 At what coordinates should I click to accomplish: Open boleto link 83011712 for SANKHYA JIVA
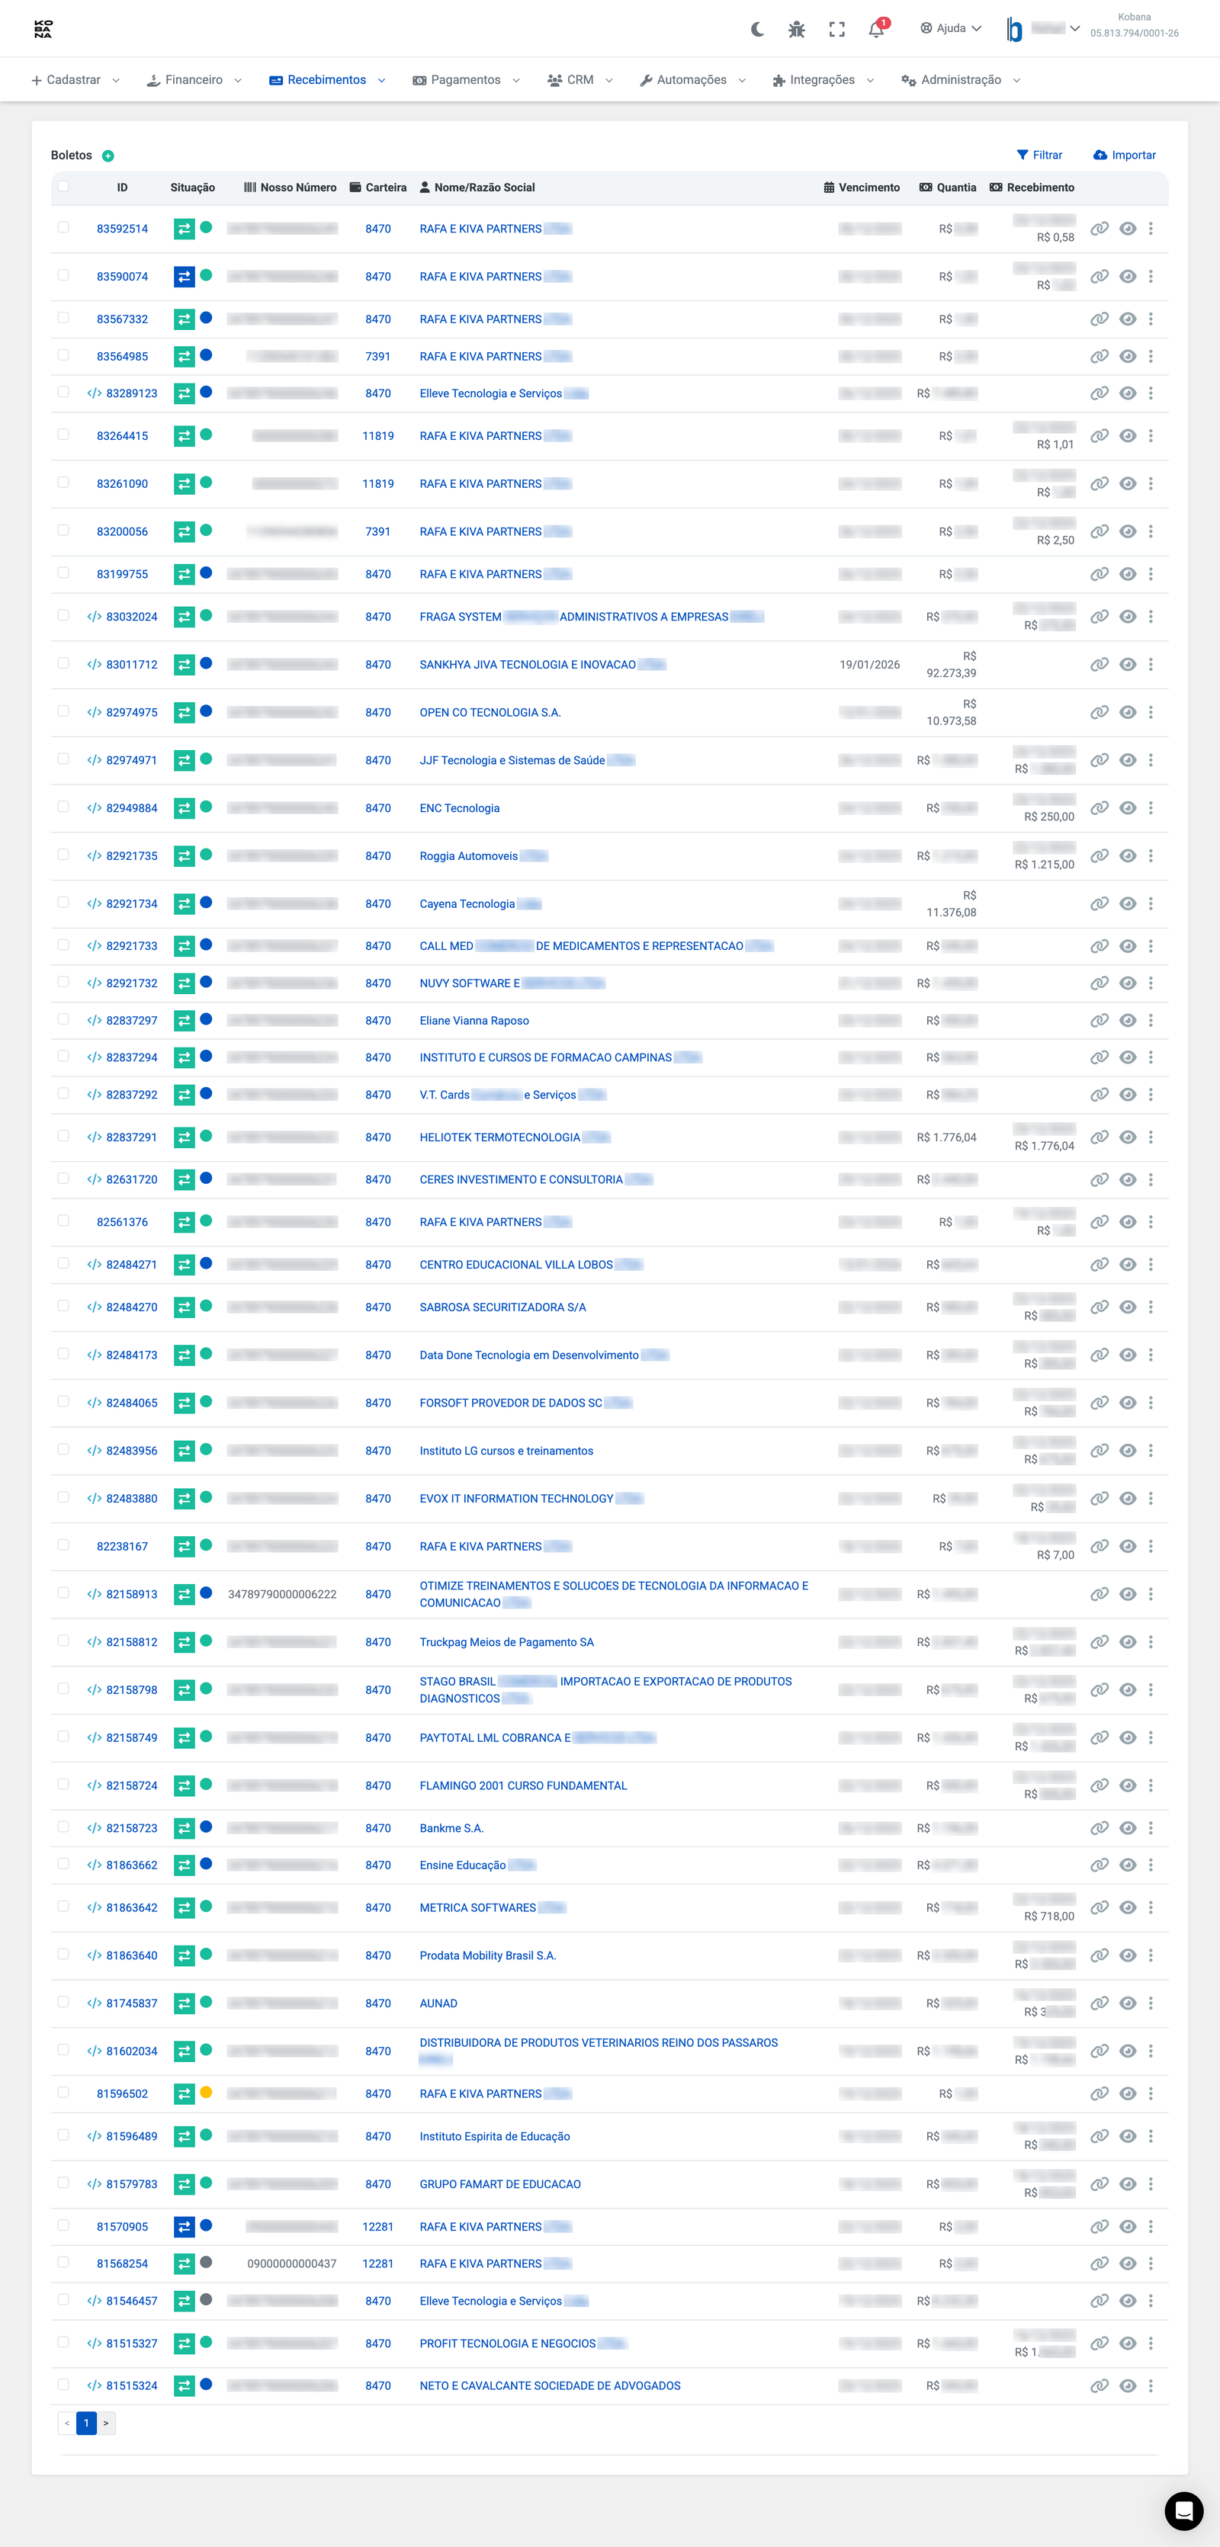tap(131, 663)
